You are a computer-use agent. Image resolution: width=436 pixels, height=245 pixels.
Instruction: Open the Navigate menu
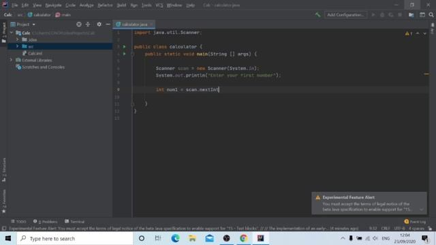coord(53,5)
